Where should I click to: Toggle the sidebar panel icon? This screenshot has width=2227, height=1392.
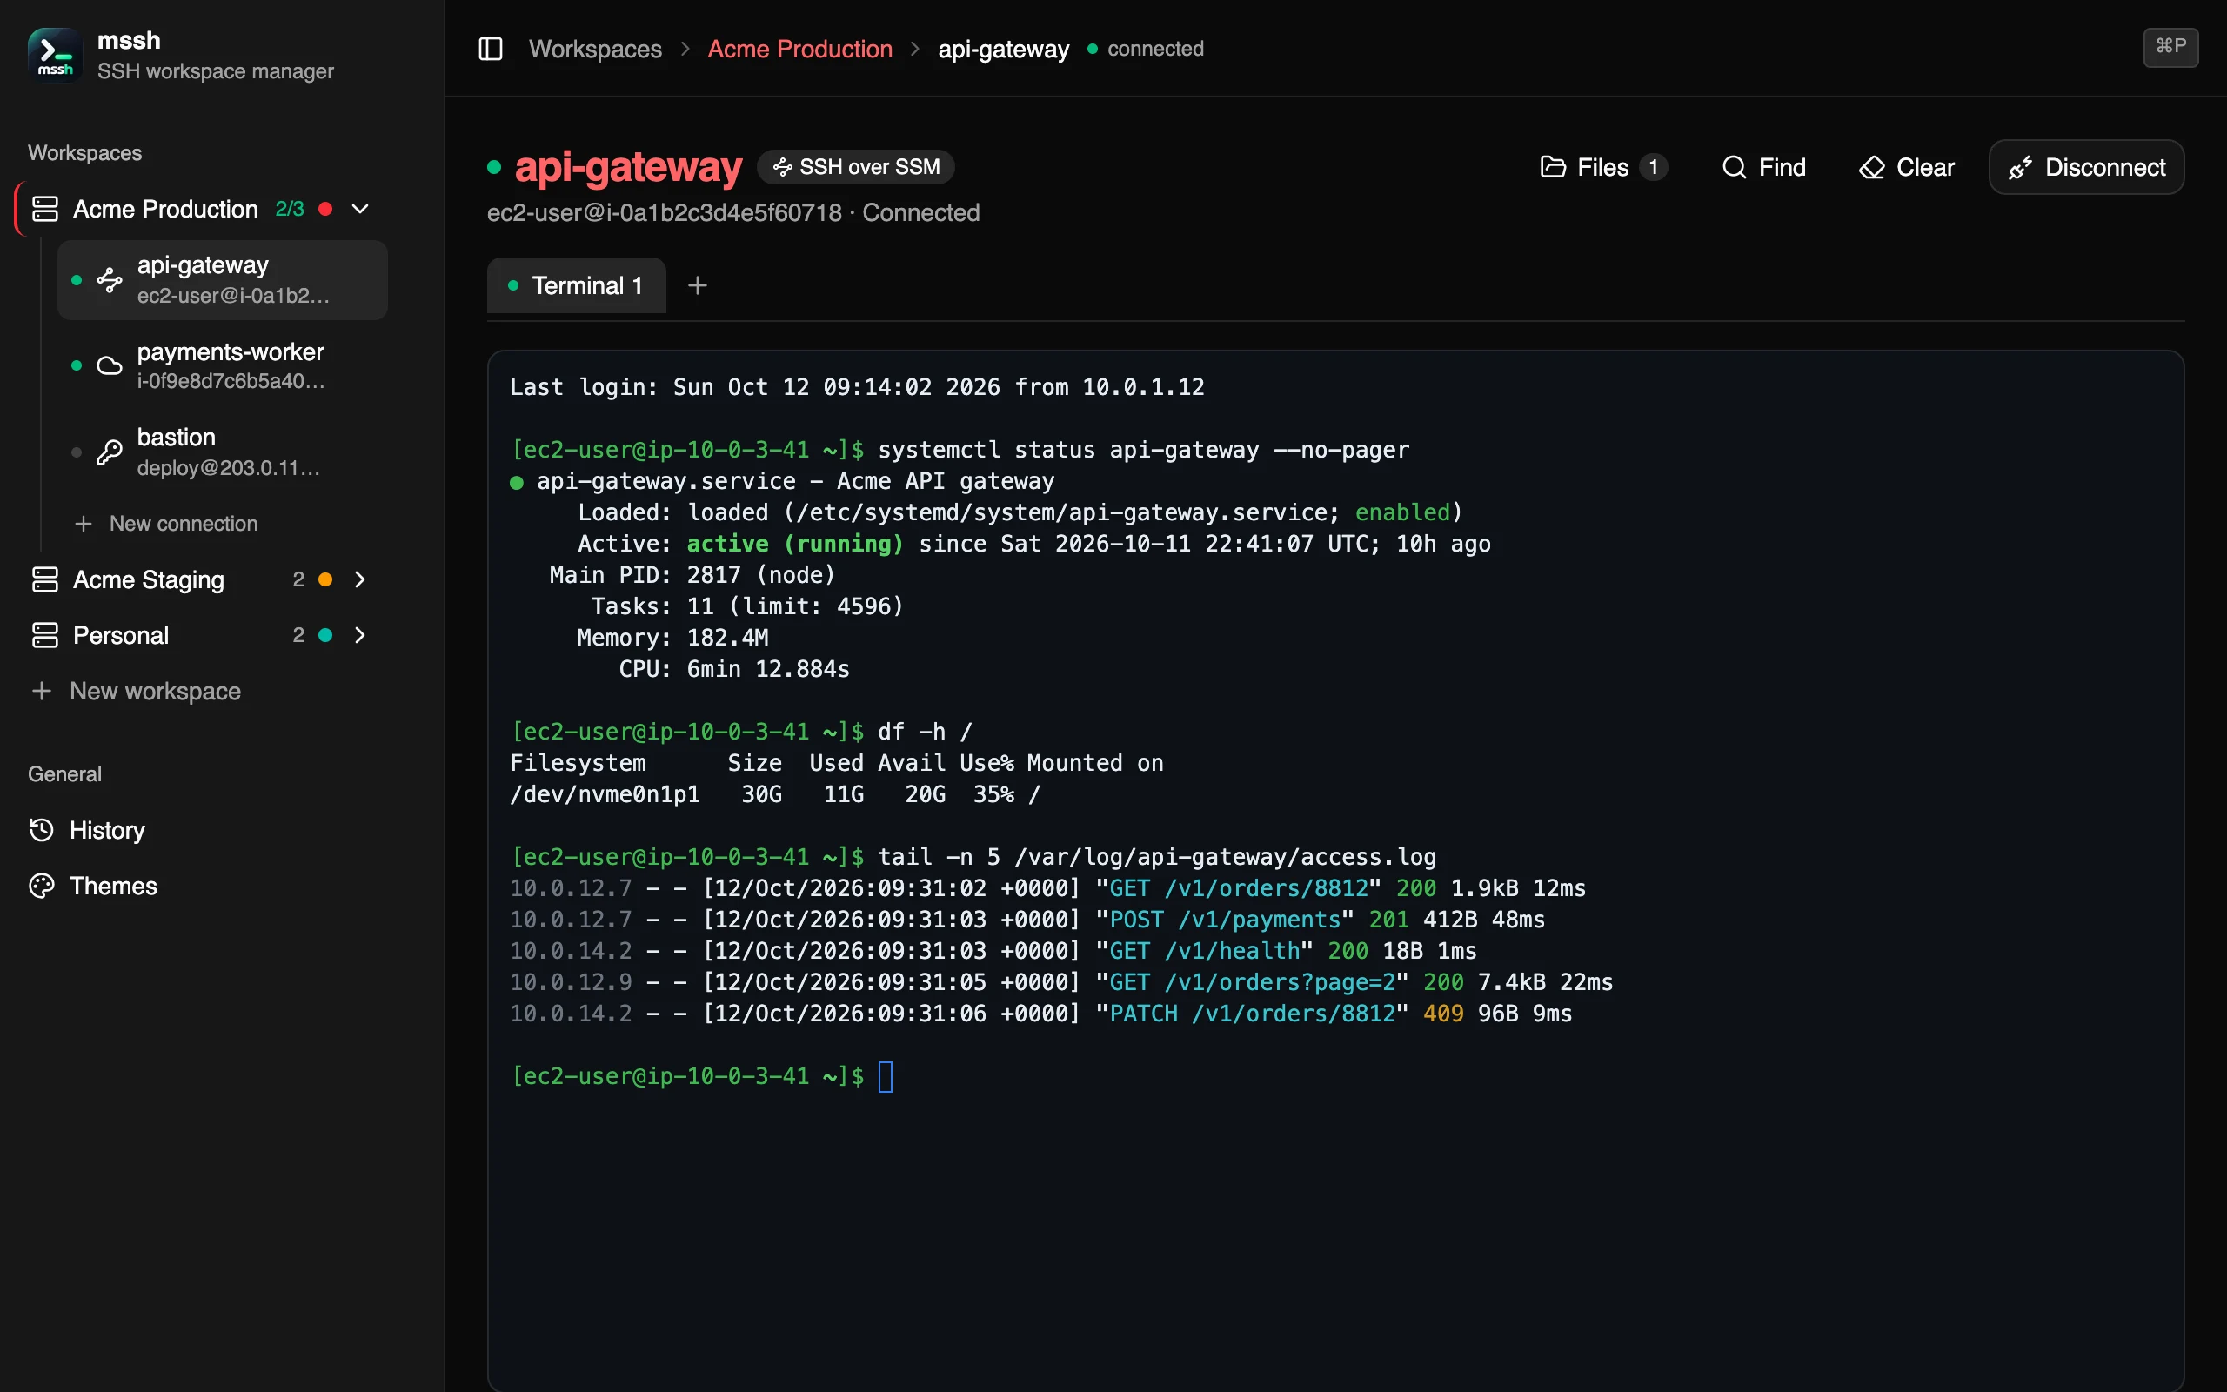point(491,49)
